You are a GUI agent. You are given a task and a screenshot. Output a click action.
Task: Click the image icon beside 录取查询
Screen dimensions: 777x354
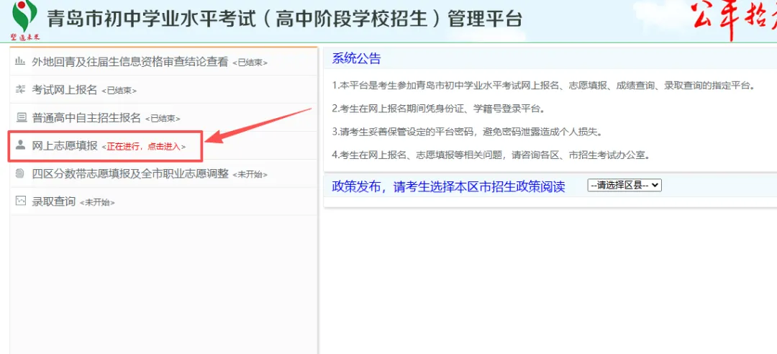click(x=20, y=201)
